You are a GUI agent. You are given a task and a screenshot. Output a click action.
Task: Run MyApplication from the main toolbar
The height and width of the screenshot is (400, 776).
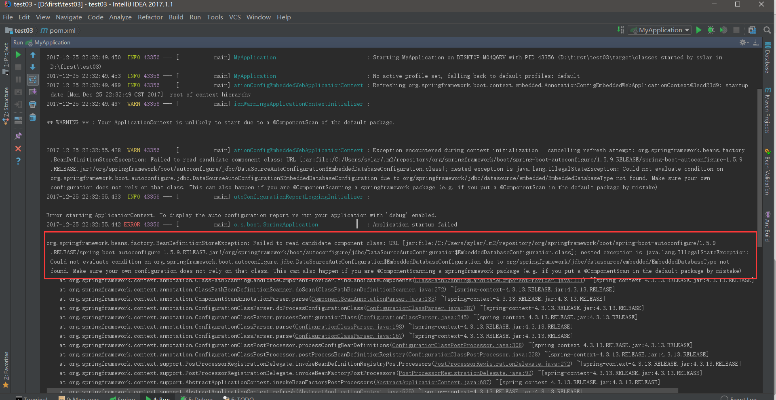click(698, 30)
